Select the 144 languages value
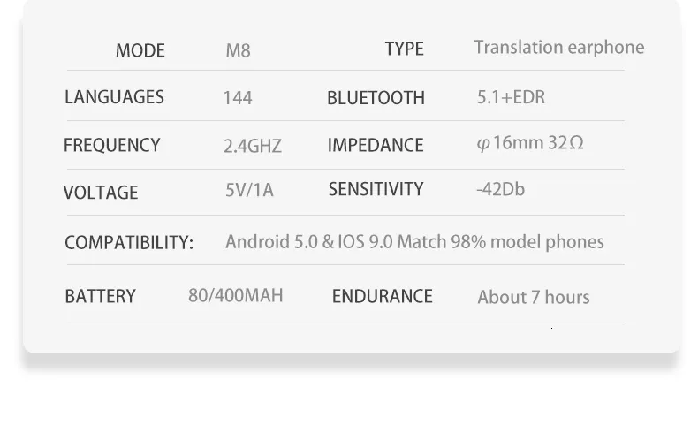This screenshot has width=698, height=440. (238, 98)
